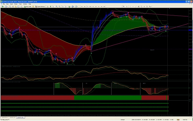
Task: Open the File menu
Action: [x=4, y=4]
